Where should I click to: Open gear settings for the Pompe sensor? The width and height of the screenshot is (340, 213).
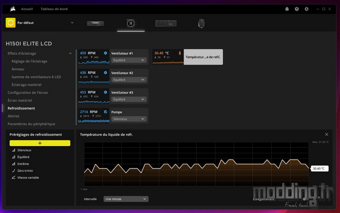pyautogui.click(x=105, y=112)
